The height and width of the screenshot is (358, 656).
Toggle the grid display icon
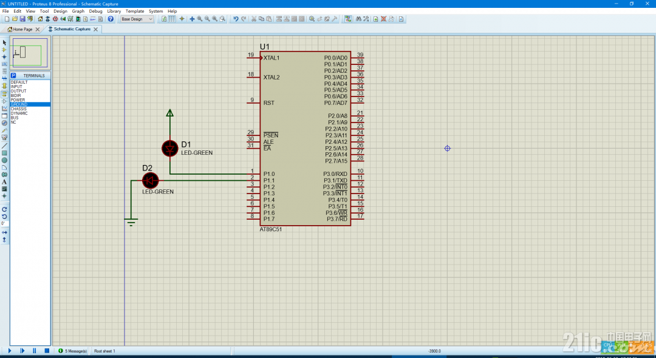pos(172,19)
